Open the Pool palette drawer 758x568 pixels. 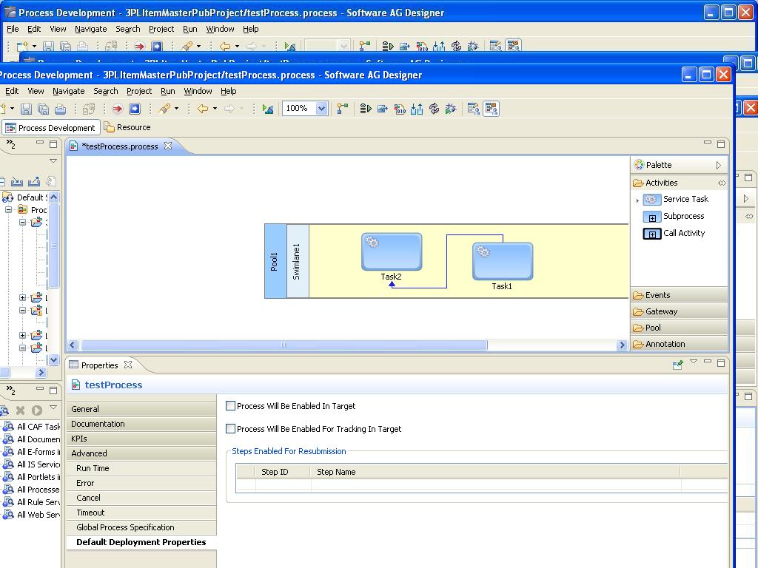pyautogui.click(x=680, y=328)
